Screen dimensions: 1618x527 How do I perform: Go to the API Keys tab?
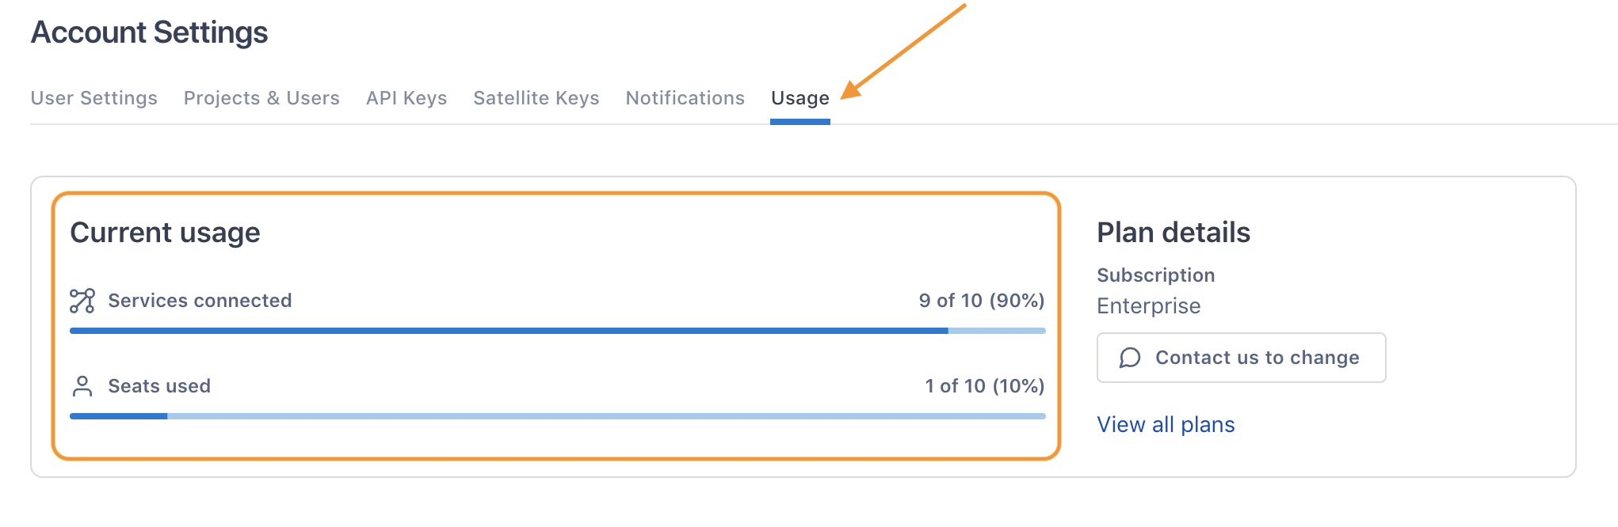[x=406, y=98]
